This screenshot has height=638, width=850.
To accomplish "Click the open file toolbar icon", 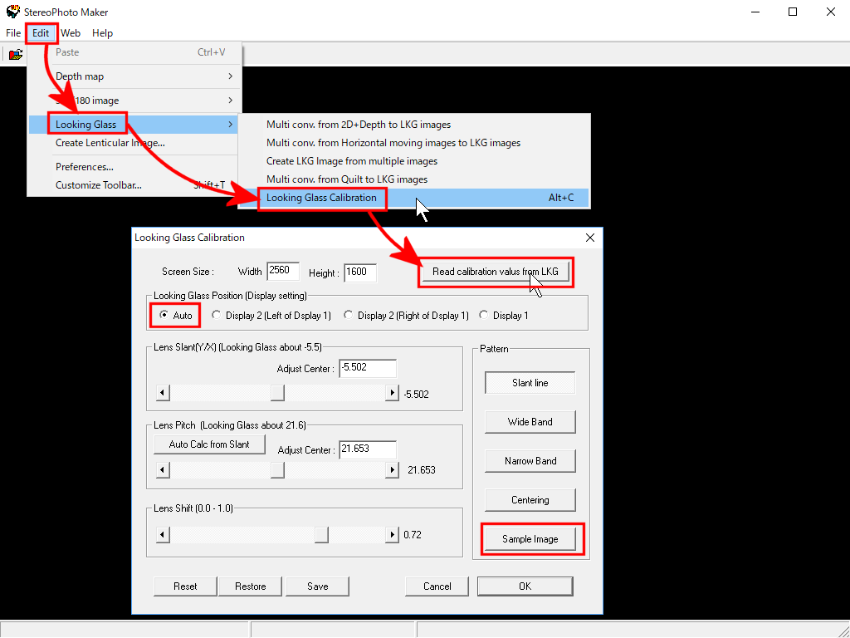I will click(15, 55).
